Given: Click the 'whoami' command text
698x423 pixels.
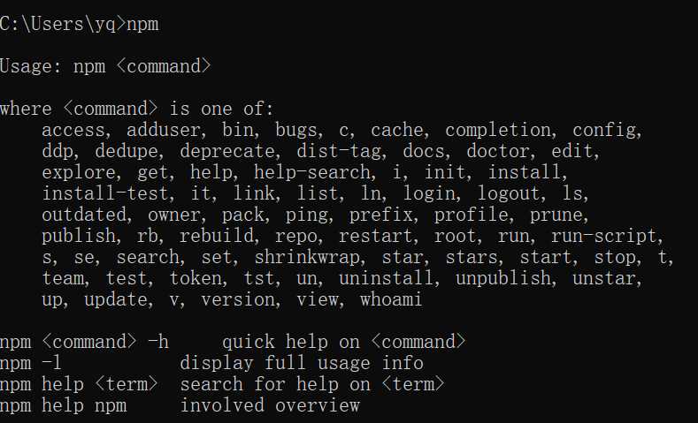Looking at the screenshot, I should (391, 299).
